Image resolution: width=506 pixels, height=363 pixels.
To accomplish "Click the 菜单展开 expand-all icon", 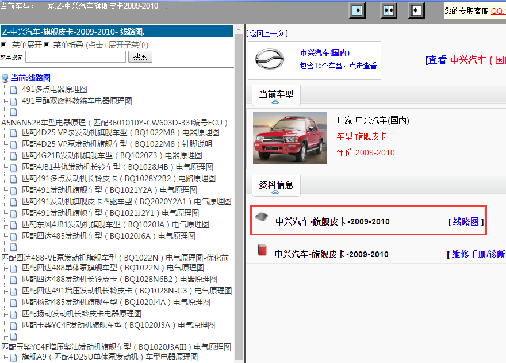I will (x=4, y=44).
